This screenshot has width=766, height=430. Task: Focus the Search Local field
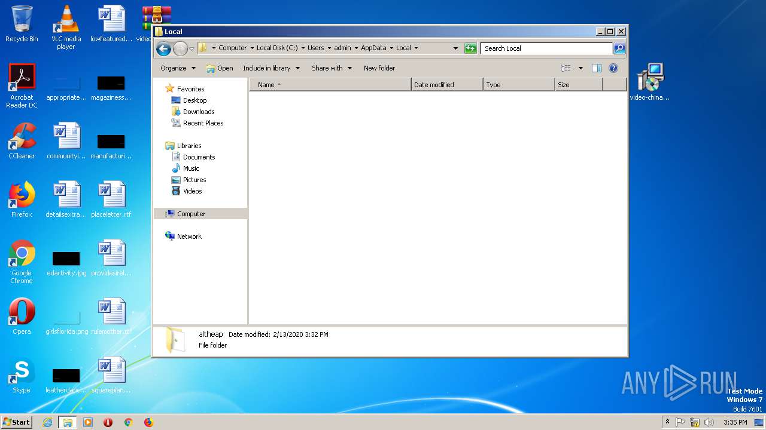coord(548,48)
